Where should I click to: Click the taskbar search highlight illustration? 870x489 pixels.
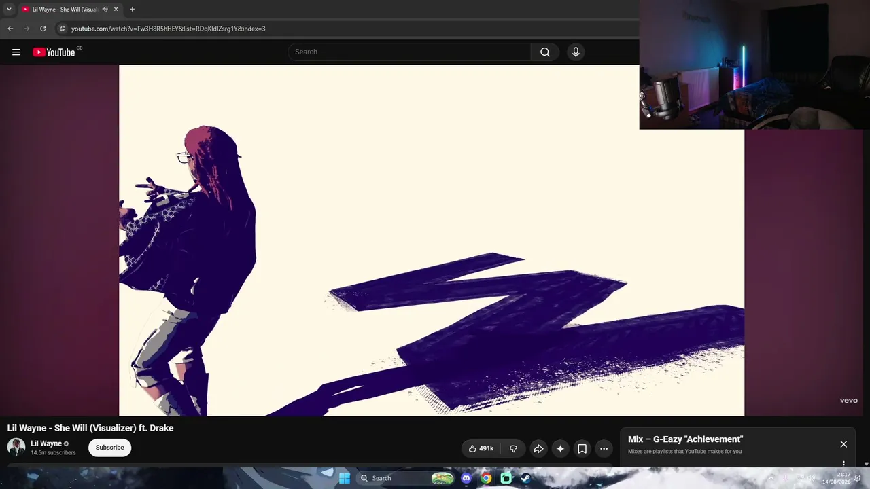[442, 478]
